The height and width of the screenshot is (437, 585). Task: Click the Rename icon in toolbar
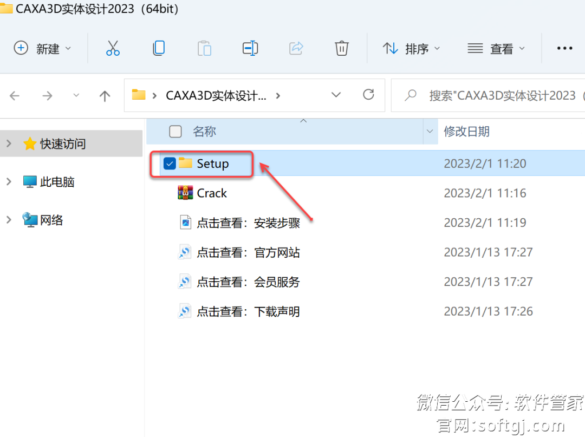pos(250,48)
